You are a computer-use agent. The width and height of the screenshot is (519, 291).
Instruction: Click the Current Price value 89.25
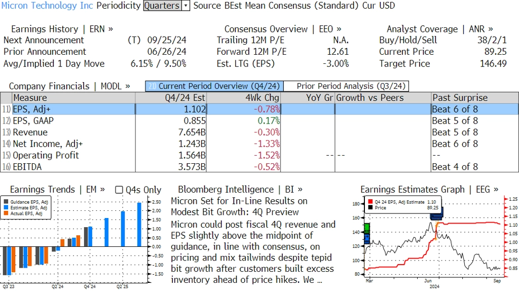pos(496,52)
